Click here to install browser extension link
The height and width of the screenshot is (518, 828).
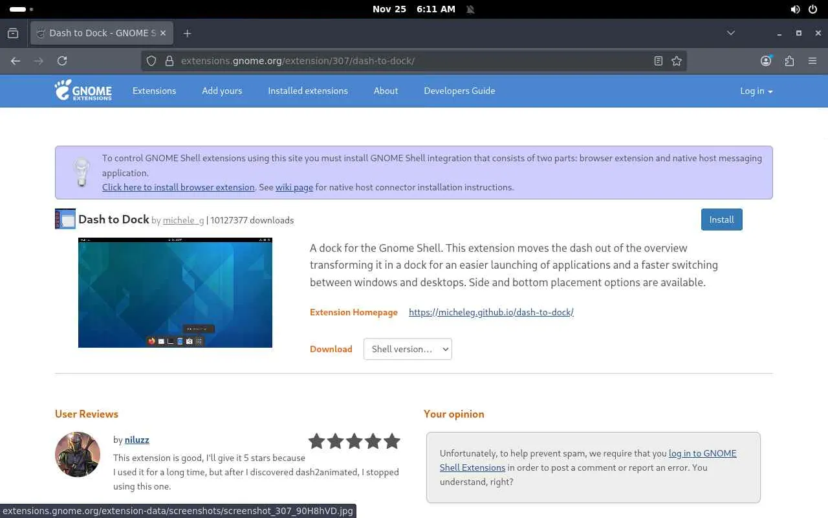[x=178, y=187]
